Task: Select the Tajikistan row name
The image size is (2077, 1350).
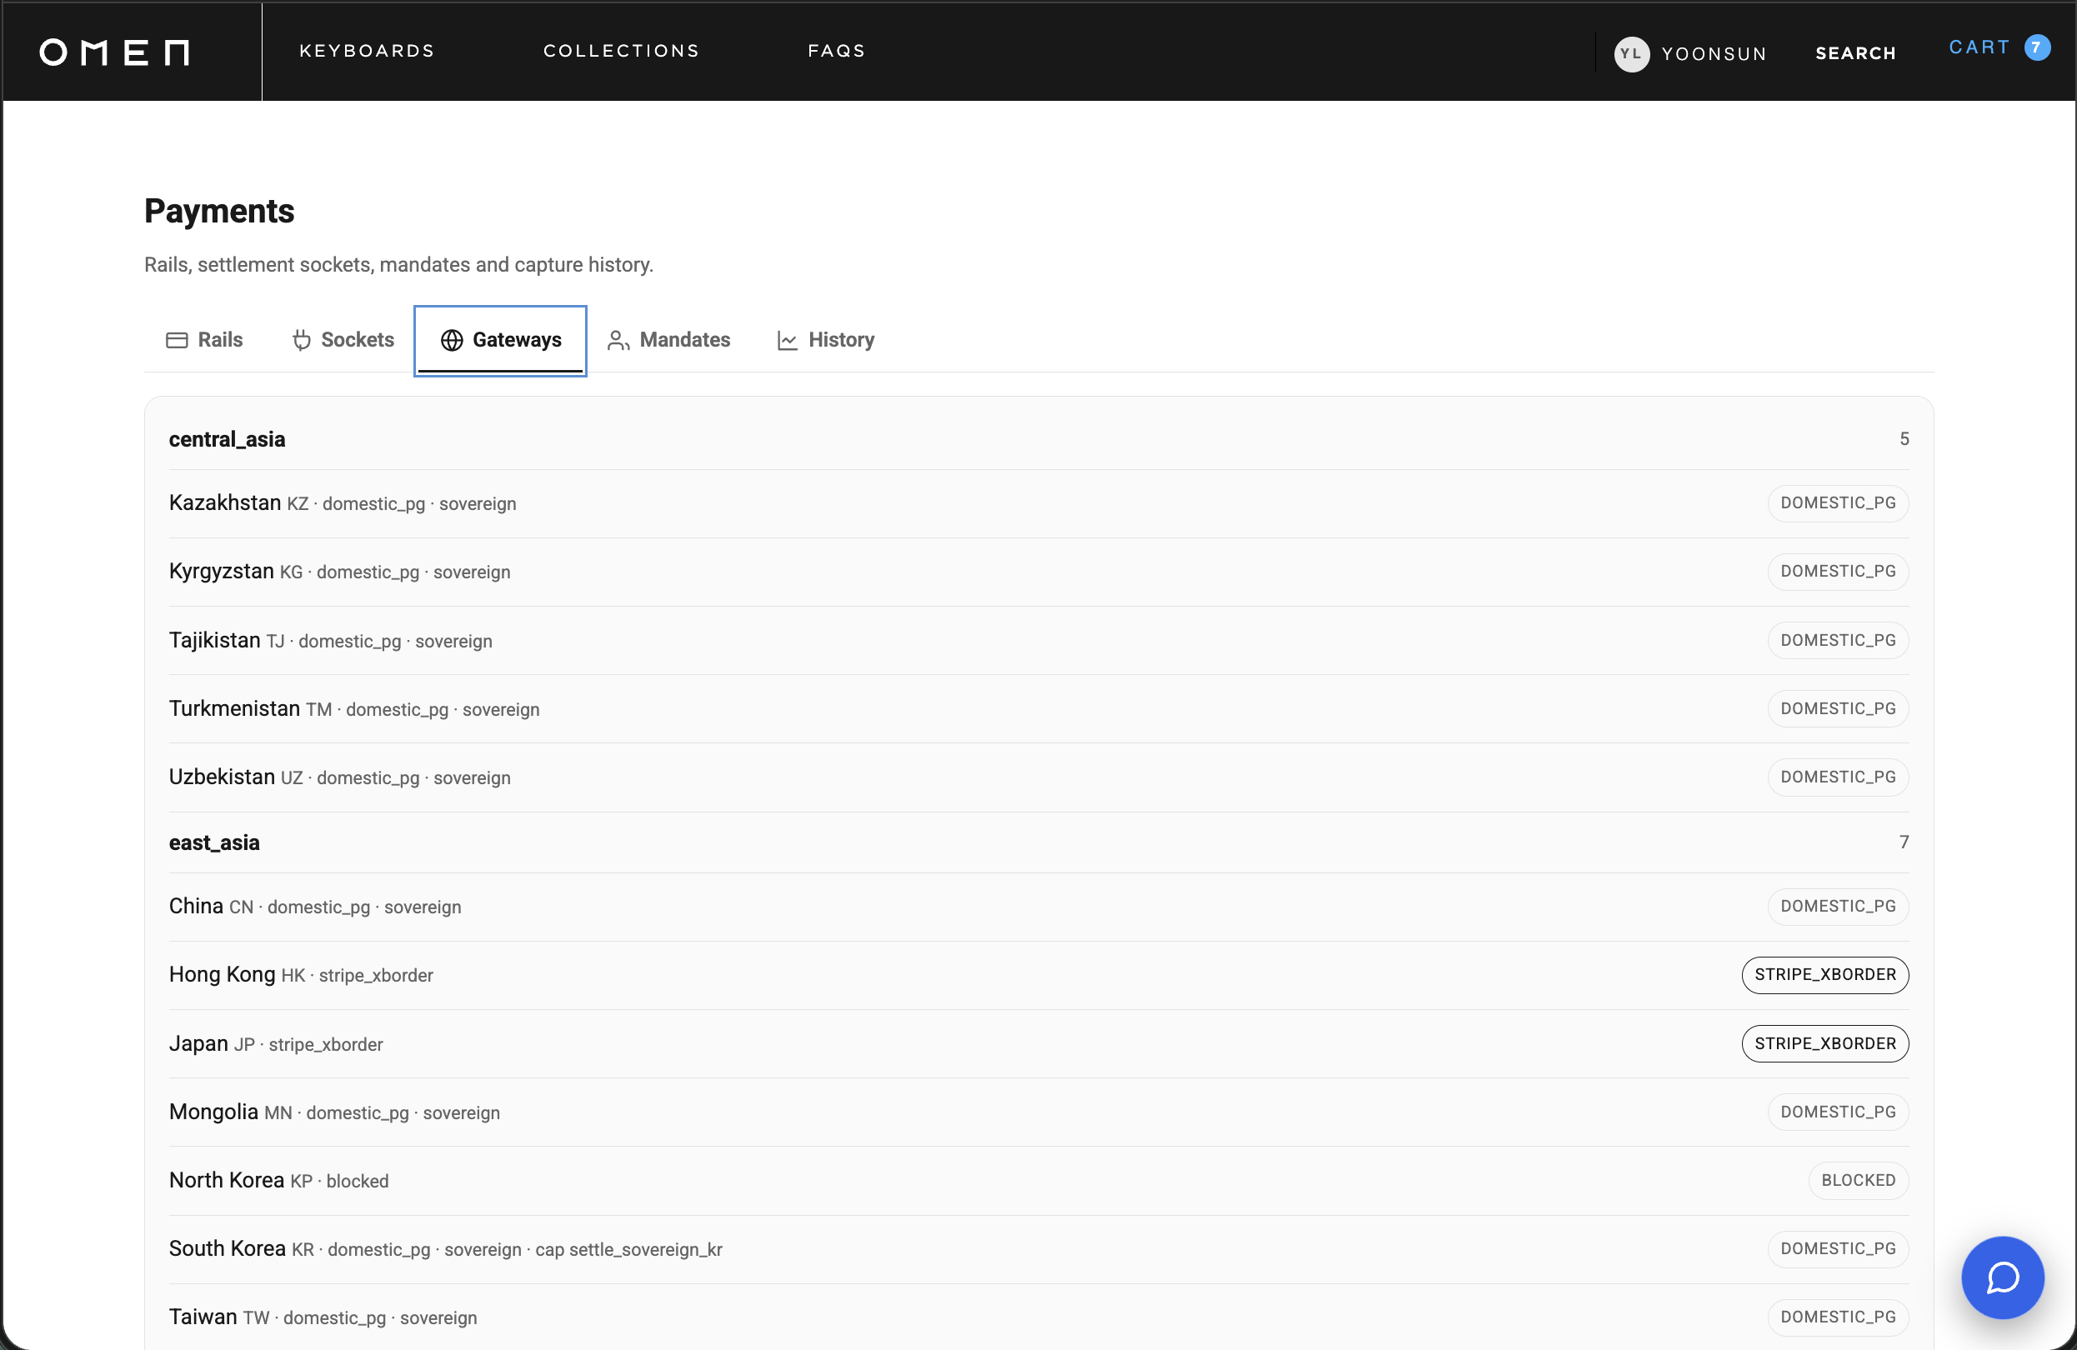Action: (215, 640)
